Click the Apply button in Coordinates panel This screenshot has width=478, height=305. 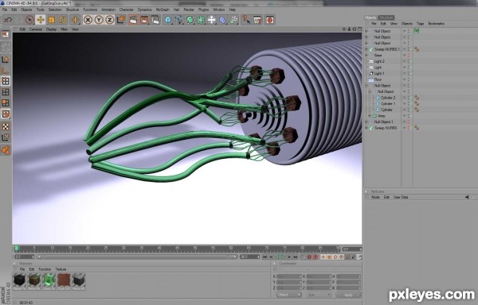point(348,295)
